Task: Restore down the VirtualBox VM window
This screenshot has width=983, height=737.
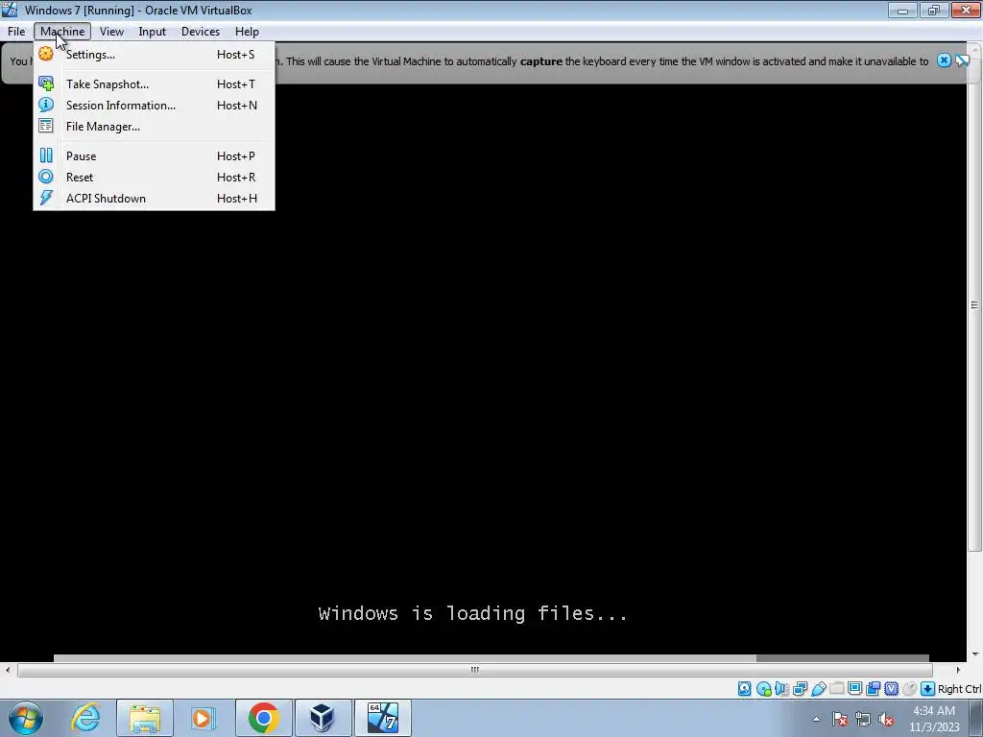Action: pos(934,10)
